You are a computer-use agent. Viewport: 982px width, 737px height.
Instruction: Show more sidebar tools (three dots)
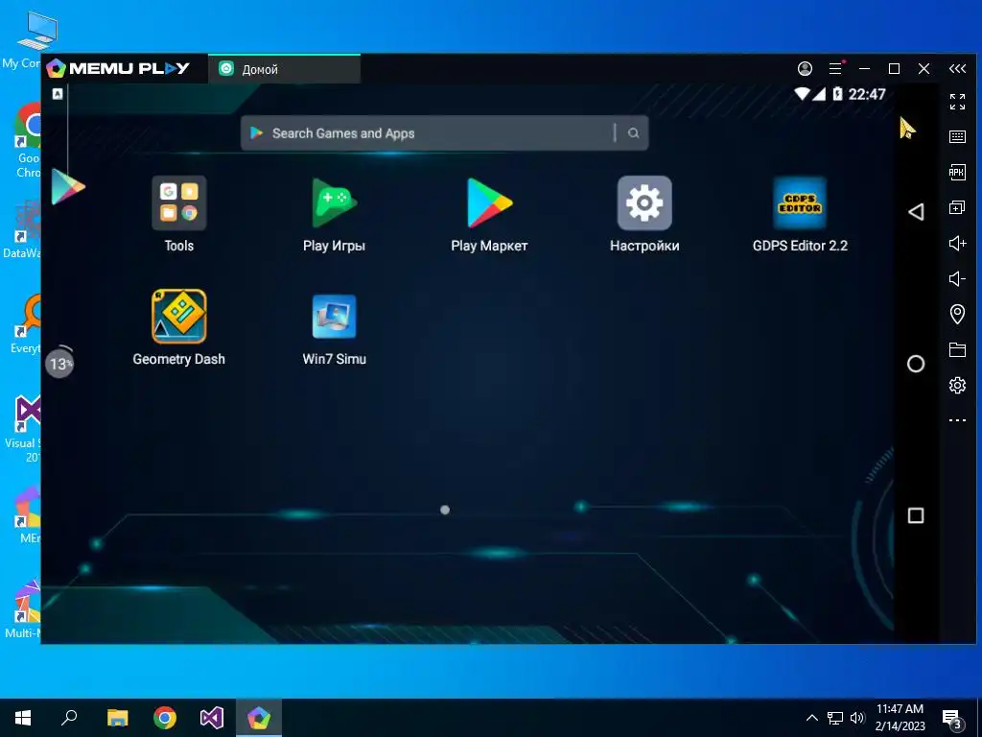tap(957, 420)
